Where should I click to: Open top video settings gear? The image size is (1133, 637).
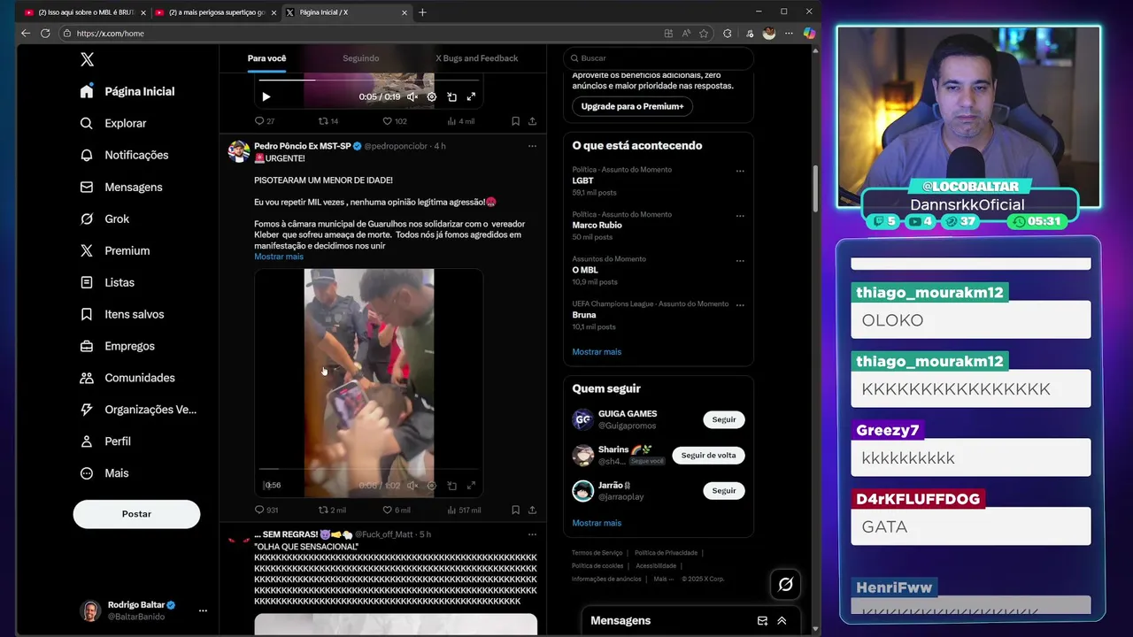pos(432,96)
